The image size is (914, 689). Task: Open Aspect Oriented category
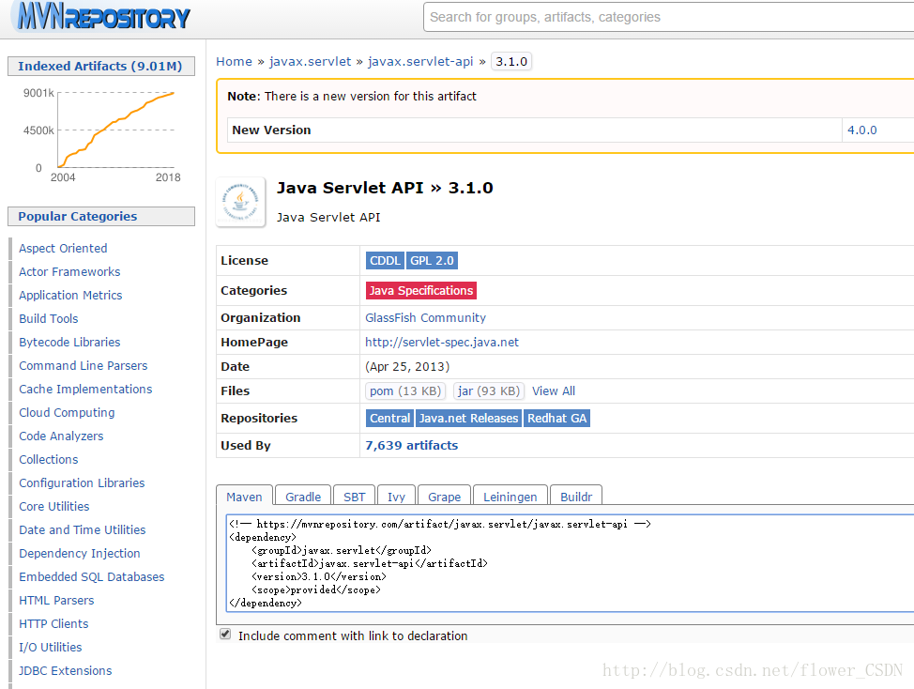(63, 249)
